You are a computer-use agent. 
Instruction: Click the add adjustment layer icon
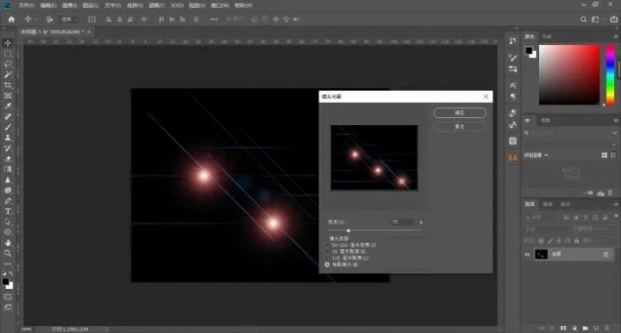coord(574,329)
